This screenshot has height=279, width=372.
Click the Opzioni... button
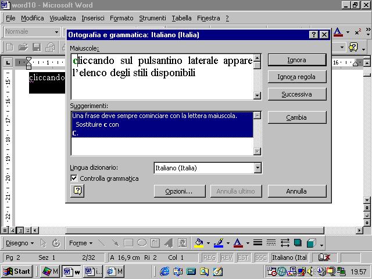pyautogui.click(x=180, y=191)
